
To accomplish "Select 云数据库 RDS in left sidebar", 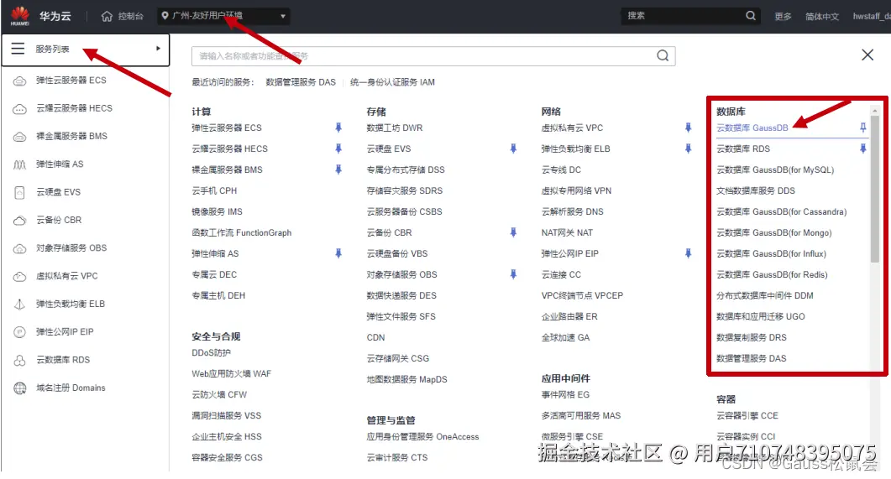I will (63, 360).
